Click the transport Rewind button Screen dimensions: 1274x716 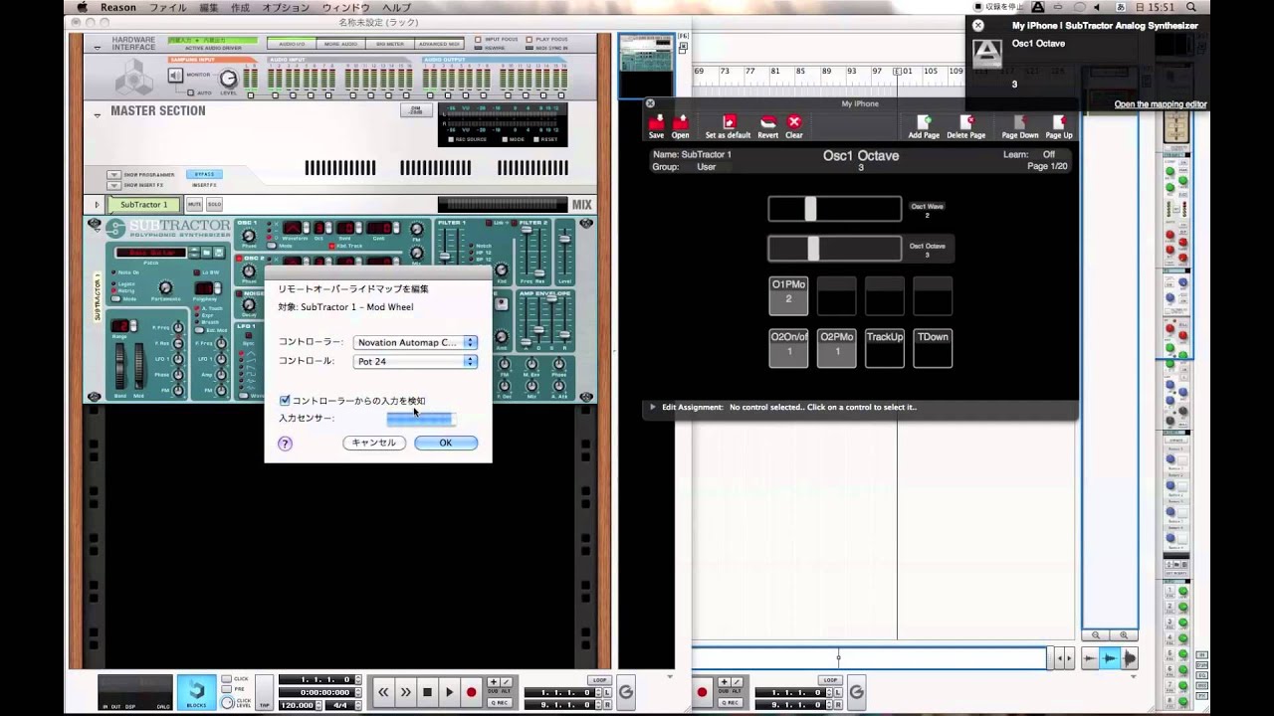coord(383,692)
